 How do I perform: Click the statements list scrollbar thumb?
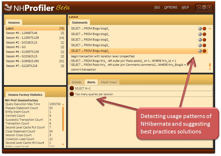(210, 65)
